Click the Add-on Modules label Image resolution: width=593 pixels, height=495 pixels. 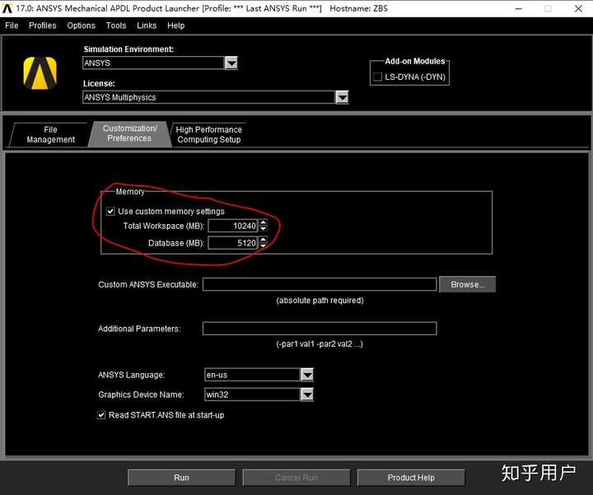pos(415,61)
